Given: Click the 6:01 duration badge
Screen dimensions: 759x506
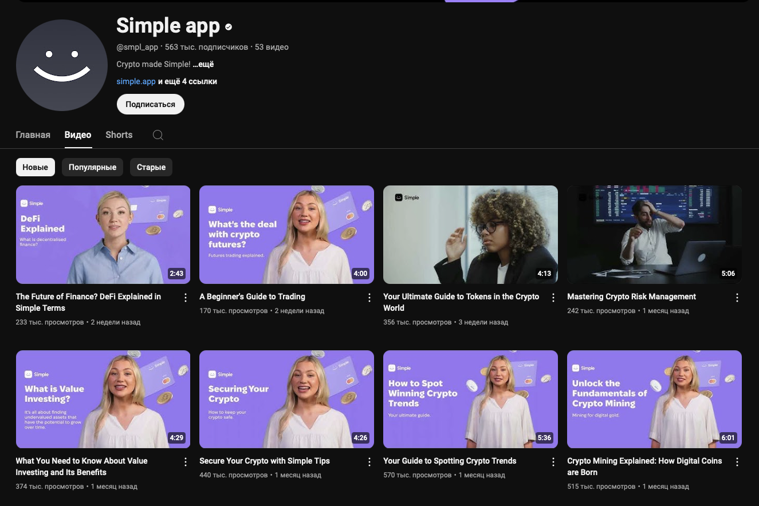Looking at the screenshot, I should point(728,438).
